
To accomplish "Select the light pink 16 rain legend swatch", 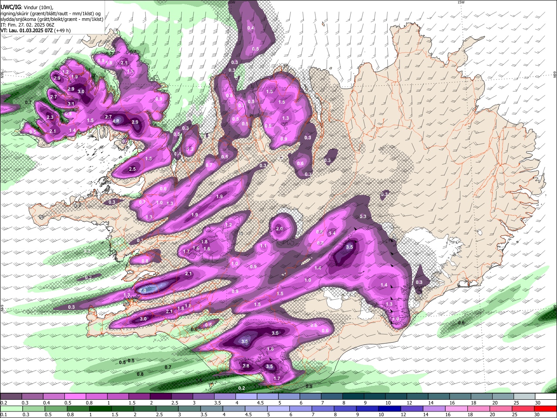I will (456, 409).
